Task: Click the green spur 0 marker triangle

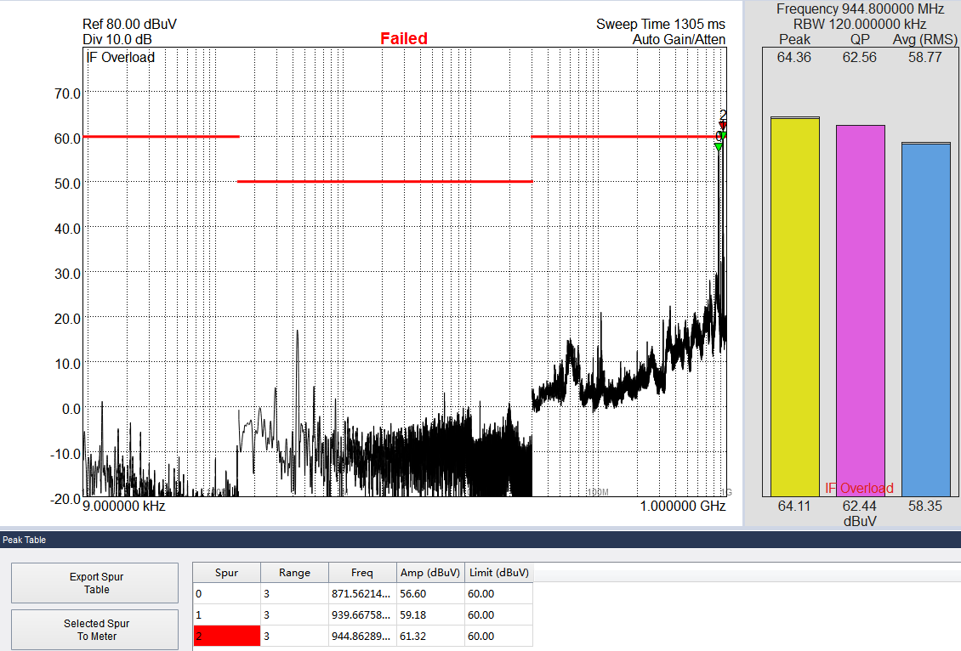Action: click(x=718, y=147)
